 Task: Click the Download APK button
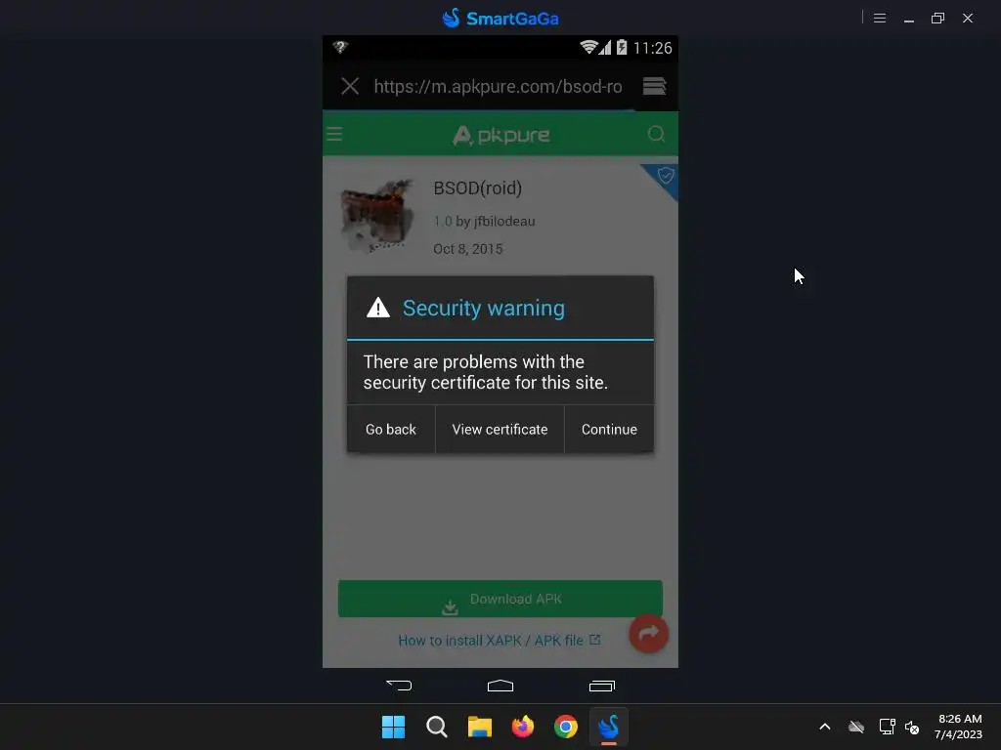click(500, 599)
